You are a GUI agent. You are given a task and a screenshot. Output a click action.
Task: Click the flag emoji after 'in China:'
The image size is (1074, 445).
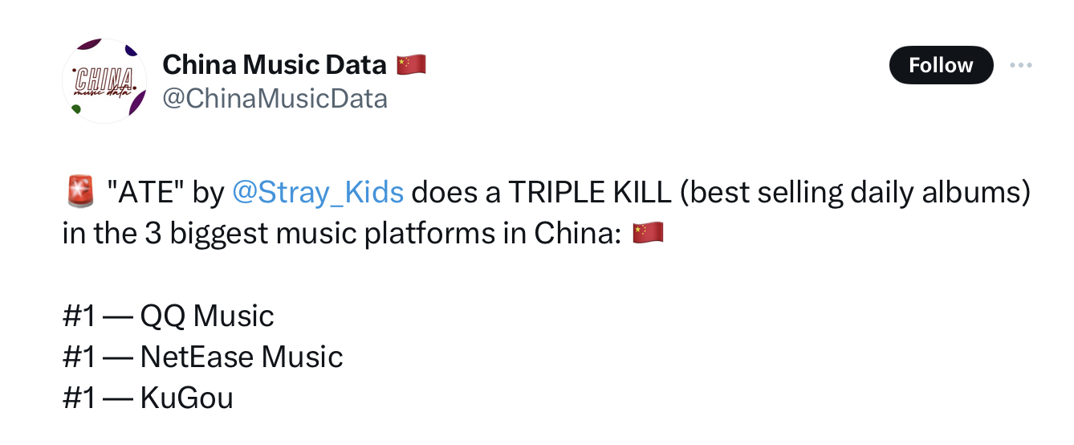(x=649, y=234)
